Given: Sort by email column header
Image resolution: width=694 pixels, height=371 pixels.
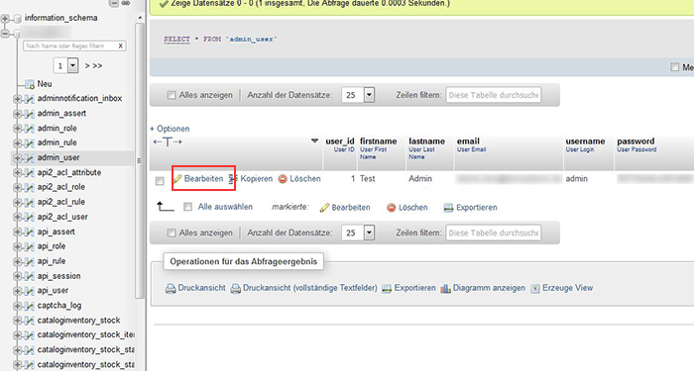Looking at the screenshot, I should point(468,141).
